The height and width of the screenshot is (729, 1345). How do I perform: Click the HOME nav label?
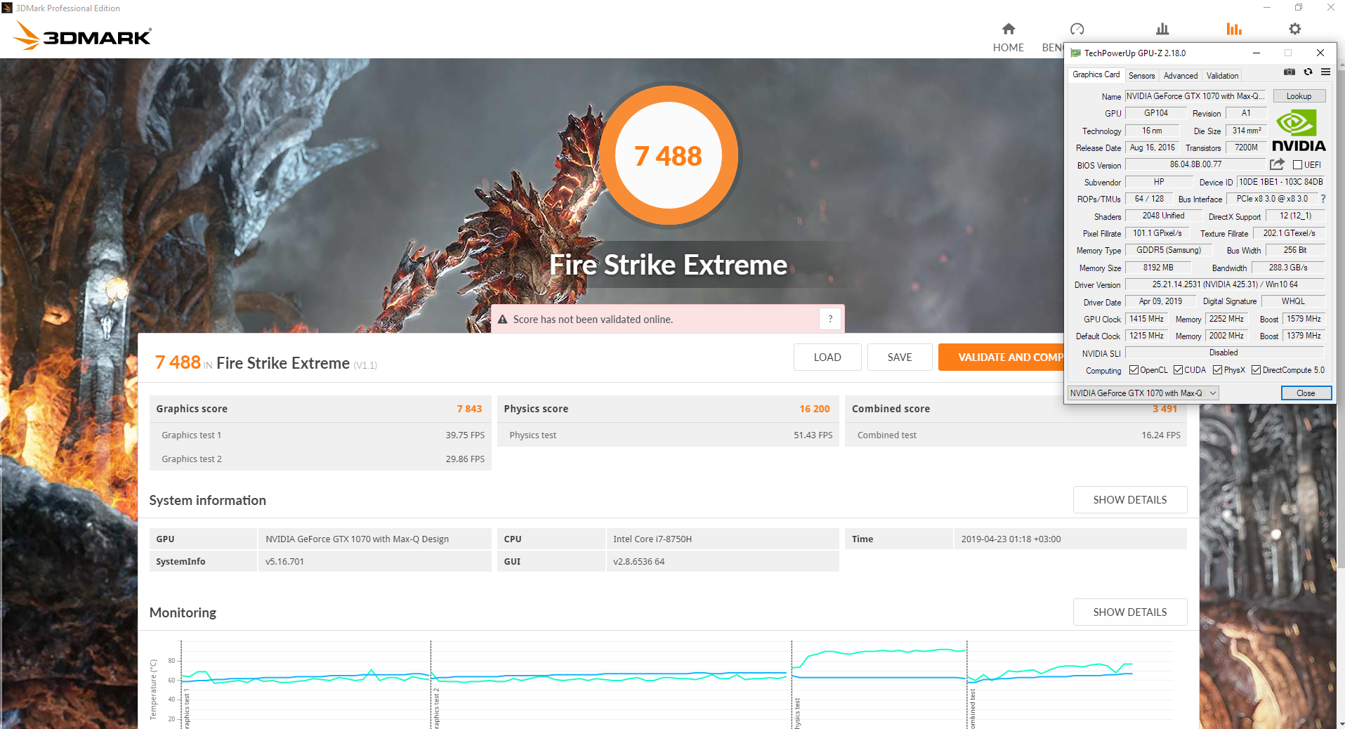pos(1008,47)
